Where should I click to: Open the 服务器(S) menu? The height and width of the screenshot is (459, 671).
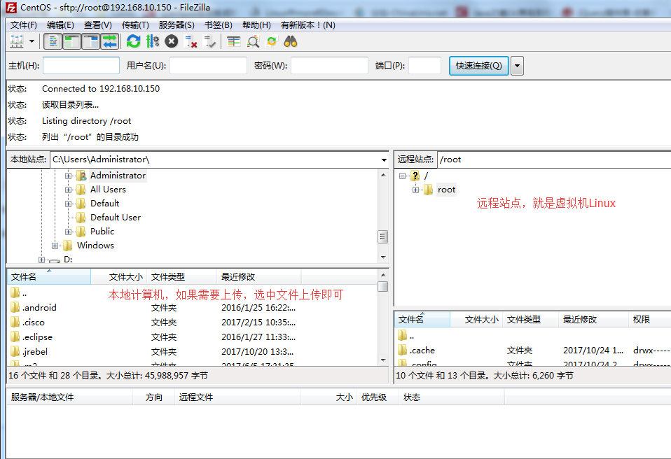(x=177, y=24)
